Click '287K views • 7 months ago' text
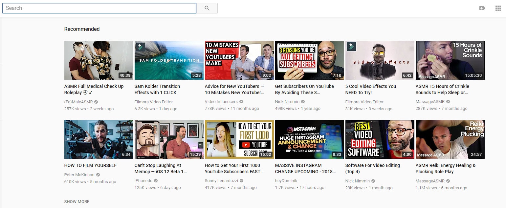This screenshot has height=208, width=506. click(x=442, y=109)
